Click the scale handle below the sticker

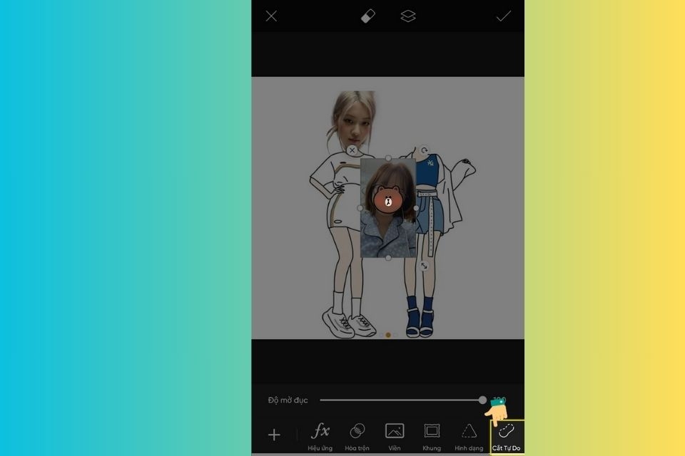[424, 266]
